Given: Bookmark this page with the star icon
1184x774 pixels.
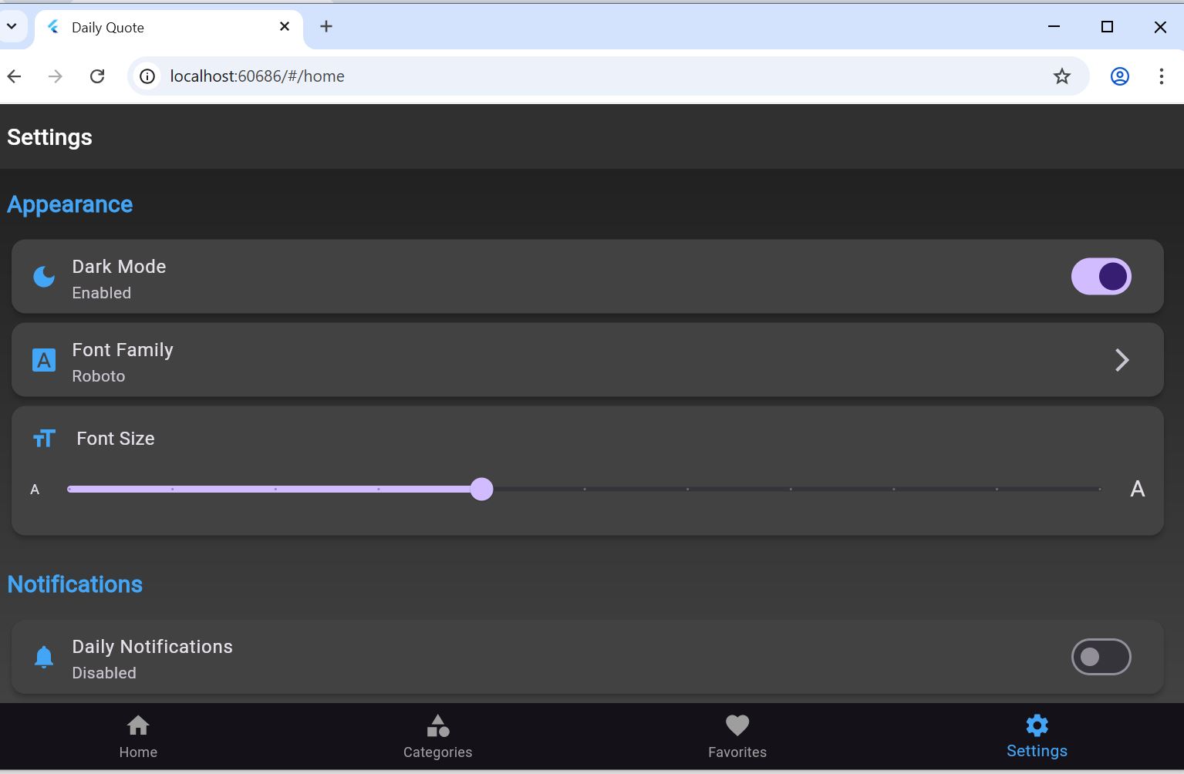Looking at the screenshot, I should click(x=1062, y=76).
